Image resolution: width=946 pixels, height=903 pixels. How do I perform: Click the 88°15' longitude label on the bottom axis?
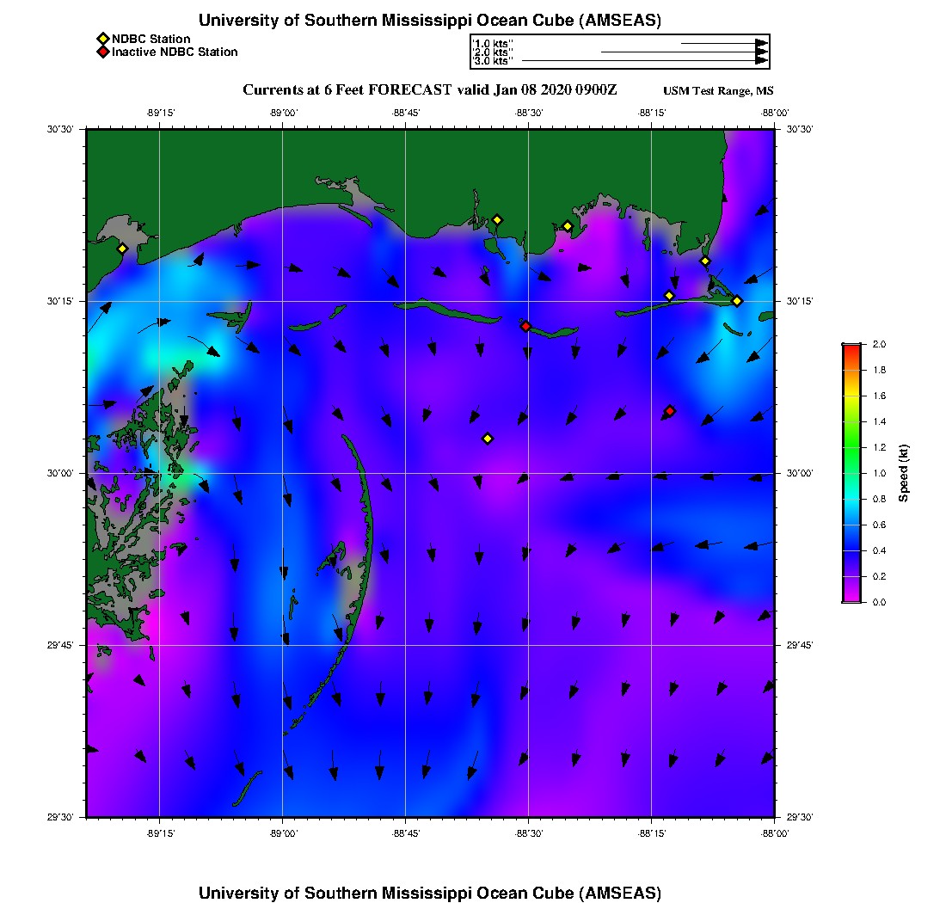[x=652, y=833]
